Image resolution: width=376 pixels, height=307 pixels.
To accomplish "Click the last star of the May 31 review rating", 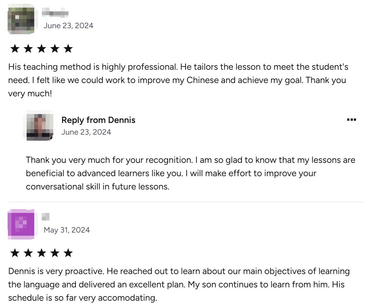I will [68, 253].
